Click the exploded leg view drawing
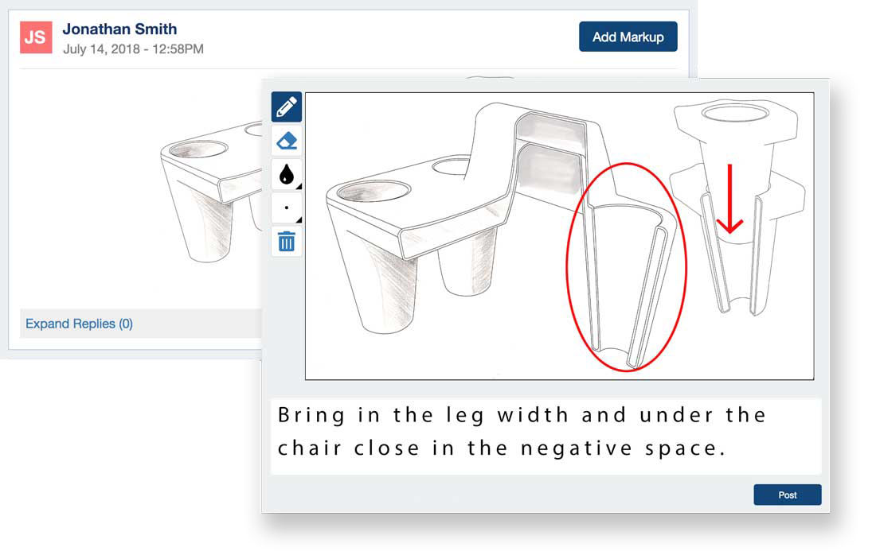Image resolution: width=876 pixels, height=551 pixels. 737,208
